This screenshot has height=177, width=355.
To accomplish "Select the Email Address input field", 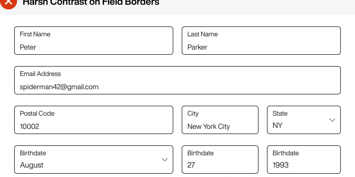I will pyautogui.click(x=177, y=80).
